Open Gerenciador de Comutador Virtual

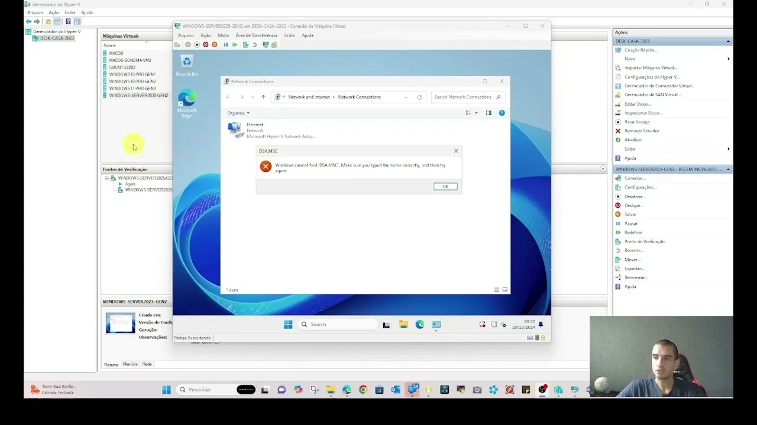pos(659,86)
